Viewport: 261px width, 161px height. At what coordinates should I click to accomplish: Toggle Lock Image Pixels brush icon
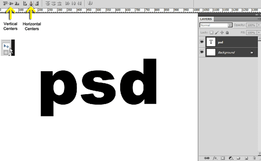click(217, 33)
